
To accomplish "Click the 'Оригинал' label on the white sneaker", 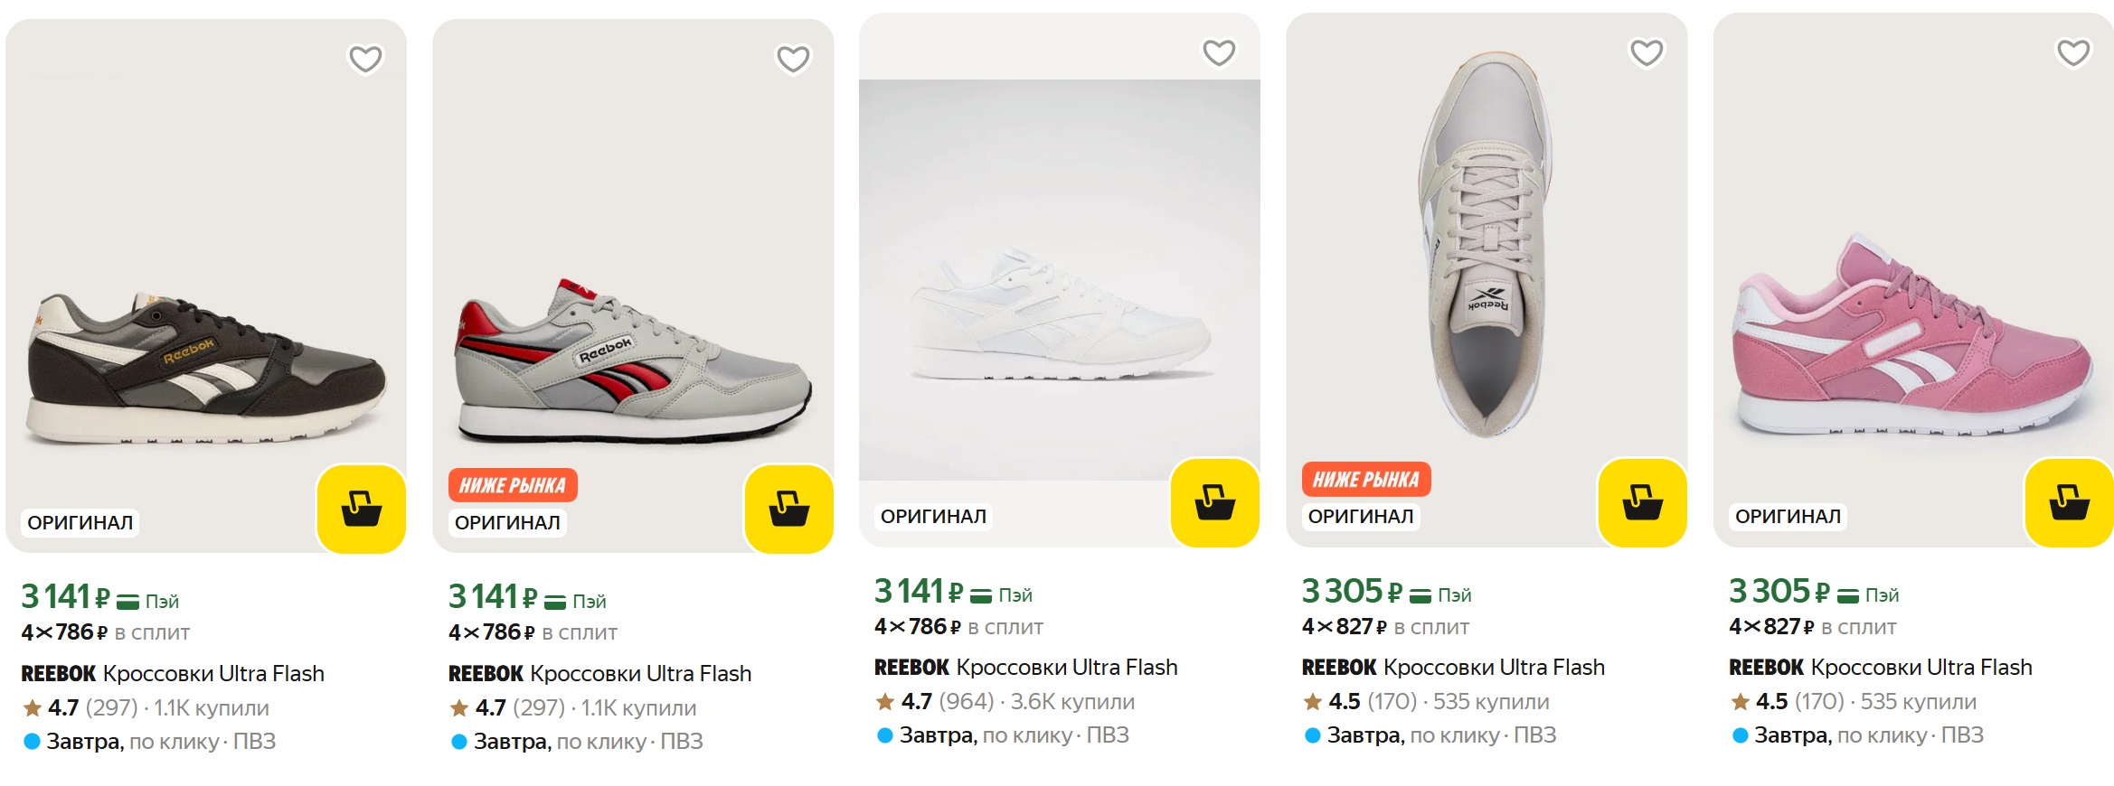I will coord(933,517).
